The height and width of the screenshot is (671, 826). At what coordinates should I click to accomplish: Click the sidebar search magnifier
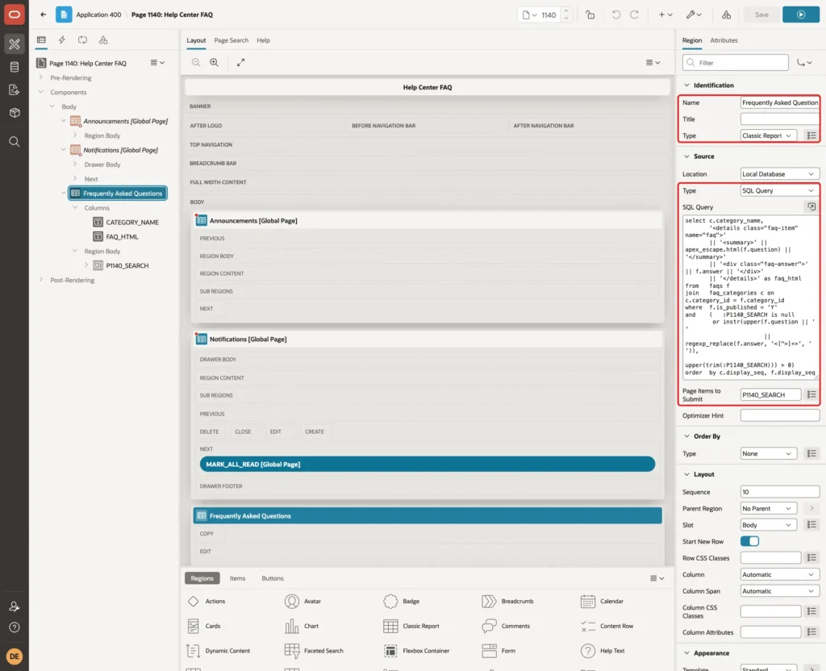click(x=15, y=142)
